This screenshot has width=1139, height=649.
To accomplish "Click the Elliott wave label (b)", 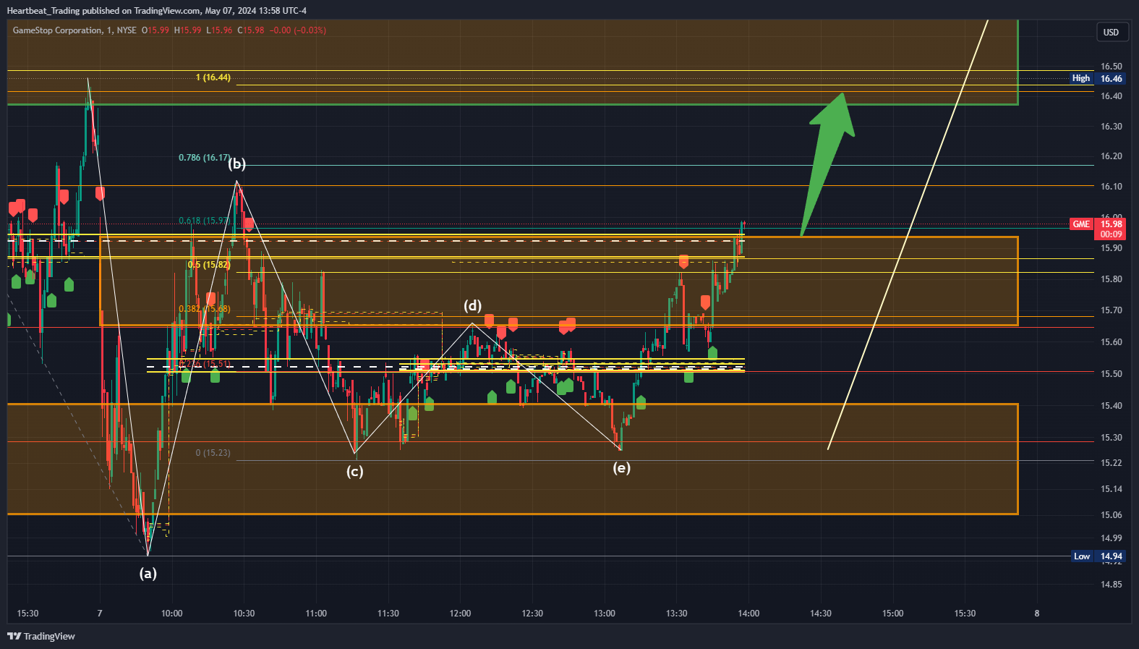I will coord(237,164).
